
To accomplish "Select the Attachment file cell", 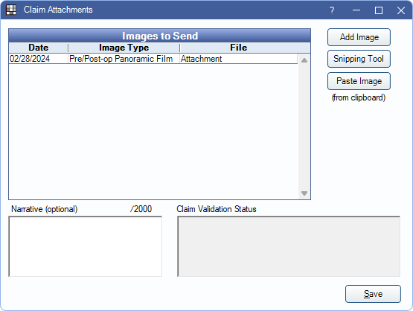I will (x=239, y=59).
